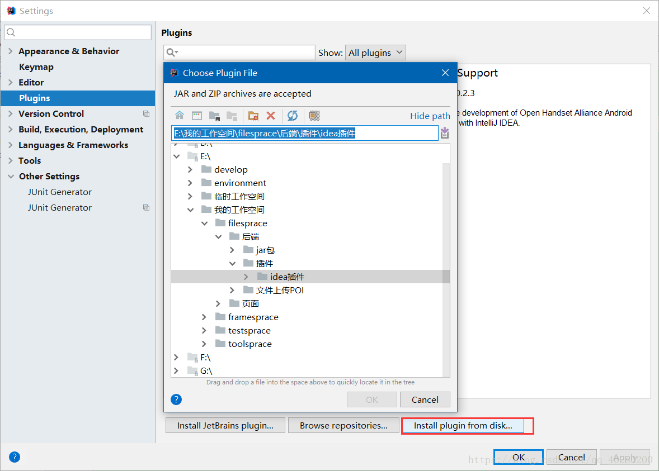Click the Hide path link
The image size is (659, 471).
click(x=430, y=116)
